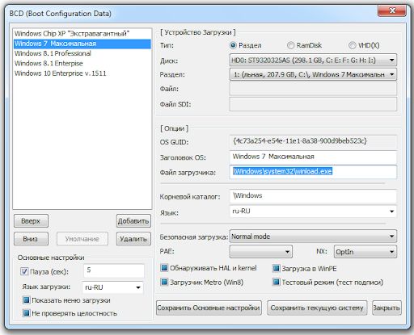Click the Удалить button

coord(133,239)
